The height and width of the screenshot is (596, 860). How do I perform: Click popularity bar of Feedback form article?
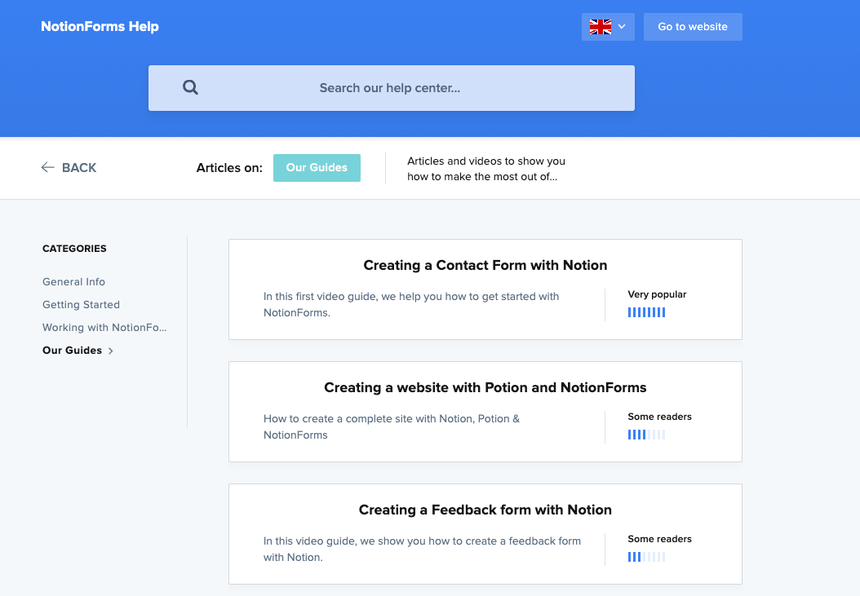[647, 557]
